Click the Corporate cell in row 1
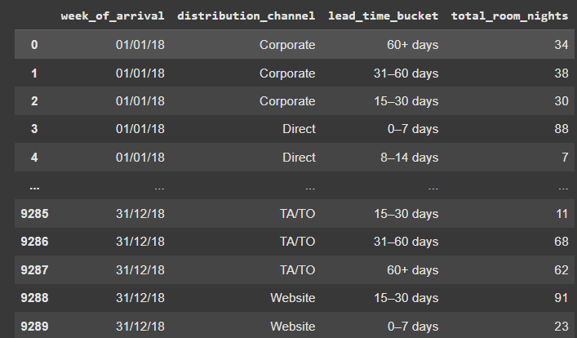Viewport: 577px width, 338px height. coord(287,73)
